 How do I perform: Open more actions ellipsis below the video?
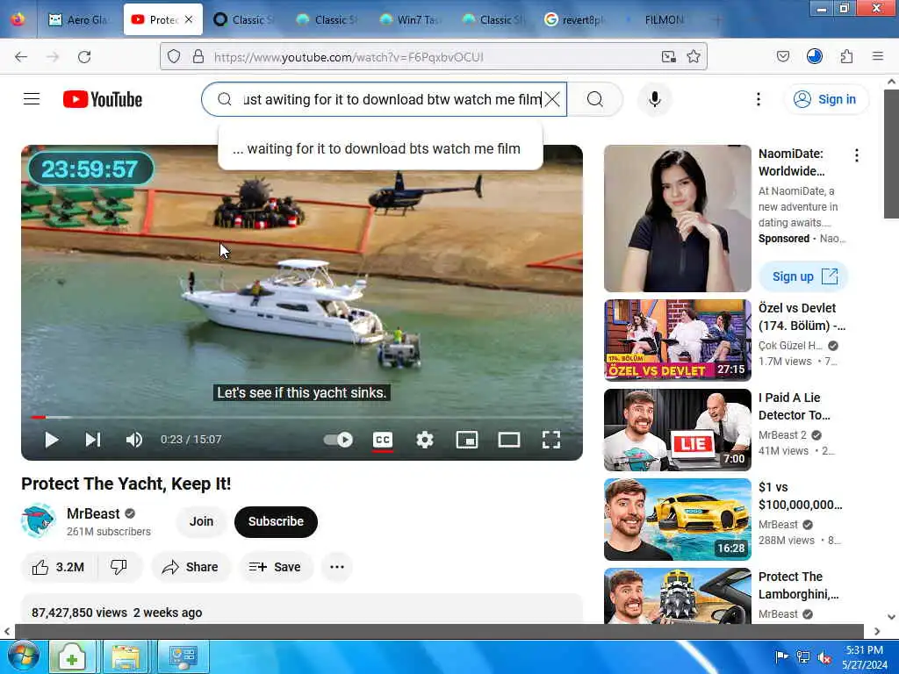point(337,567)
